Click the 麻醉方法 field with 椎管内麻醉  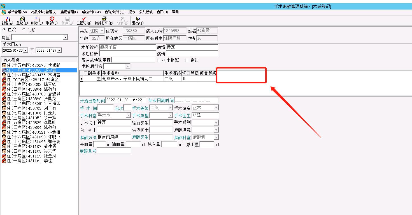coord(114,137)
